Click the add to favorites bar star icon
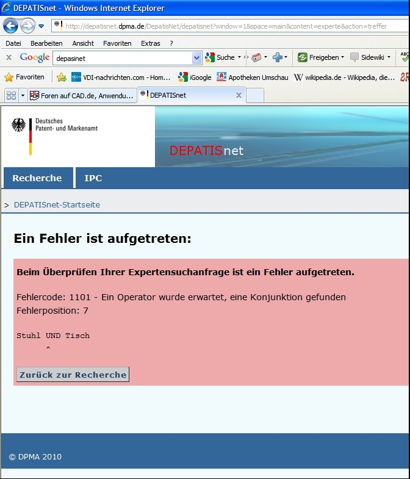This screenshot has width=410, height=479. (x=62, y=77)
